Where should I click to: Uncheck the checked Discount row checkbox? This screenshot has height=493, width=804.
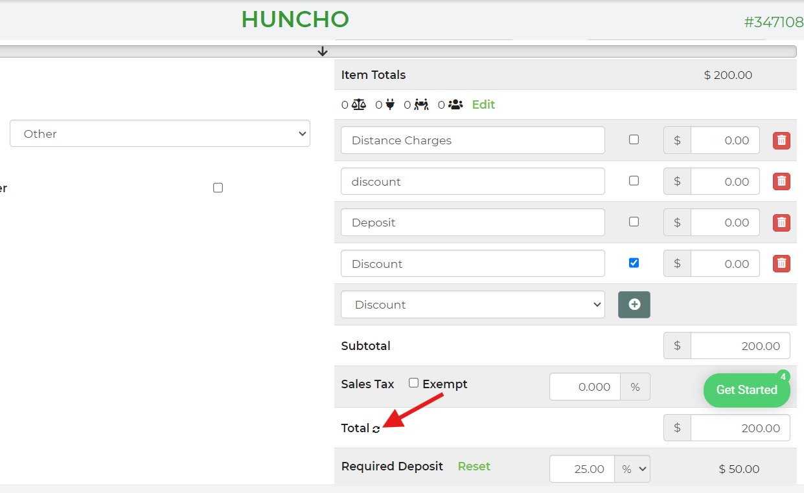(634, 263)
